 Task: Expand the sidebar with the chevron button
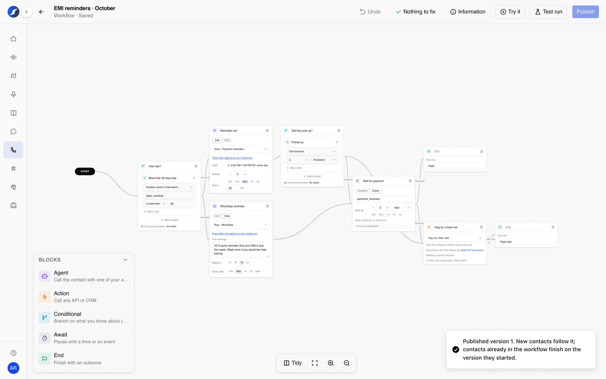pos(27,12)
